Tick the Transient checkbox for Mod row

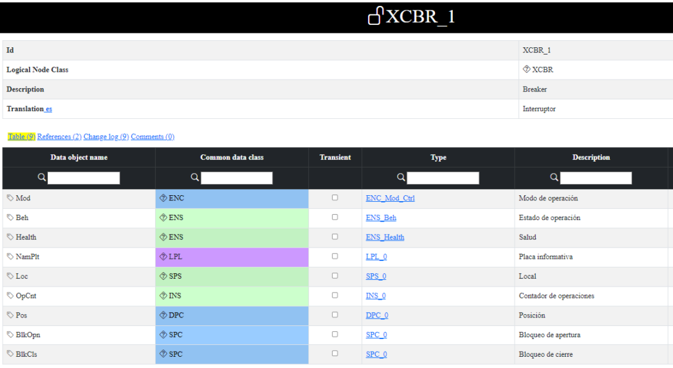point(335,198)
